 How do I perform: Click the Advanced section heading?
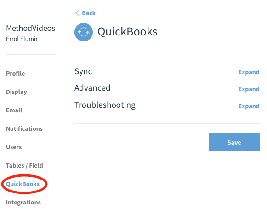coord(92,88)
